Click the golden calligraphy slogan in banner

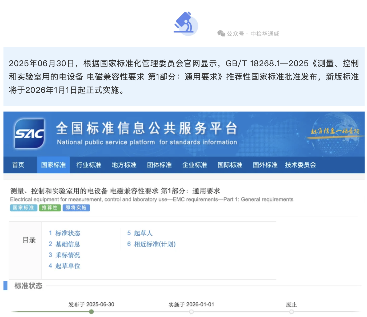pyautogui.click(x=335, y=132)
